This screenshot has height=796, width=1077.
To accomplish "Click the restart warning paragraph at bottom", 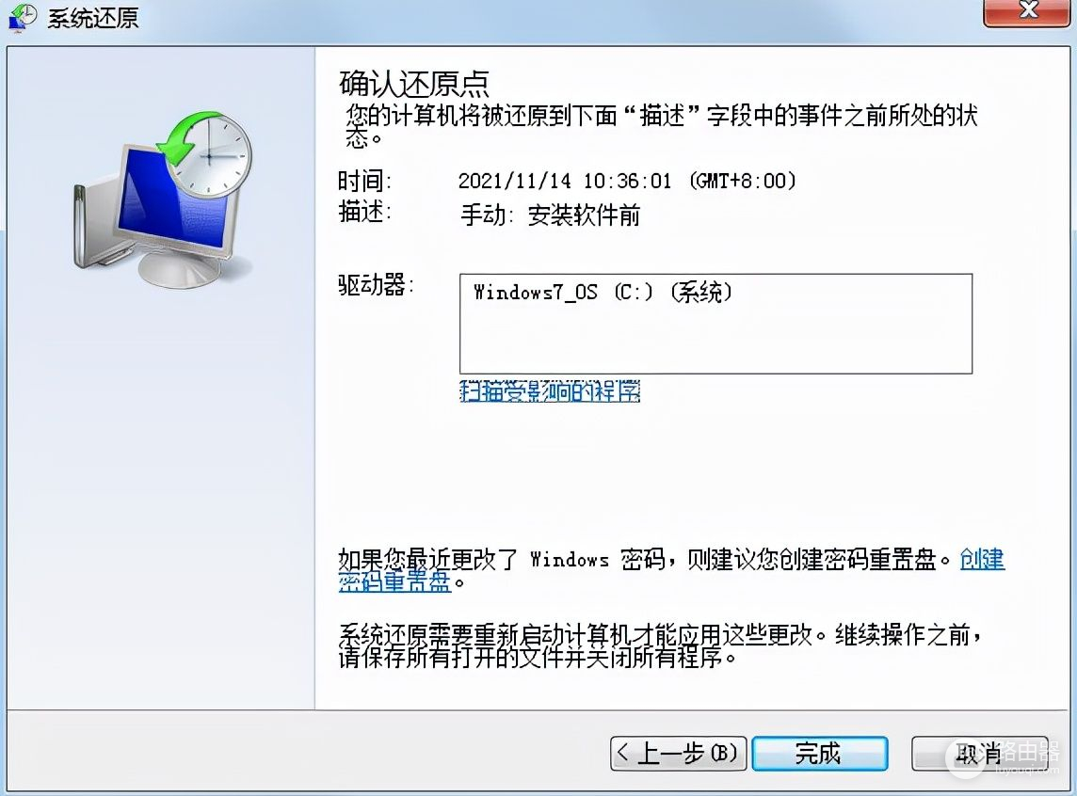I will click(x=659, y=645).
